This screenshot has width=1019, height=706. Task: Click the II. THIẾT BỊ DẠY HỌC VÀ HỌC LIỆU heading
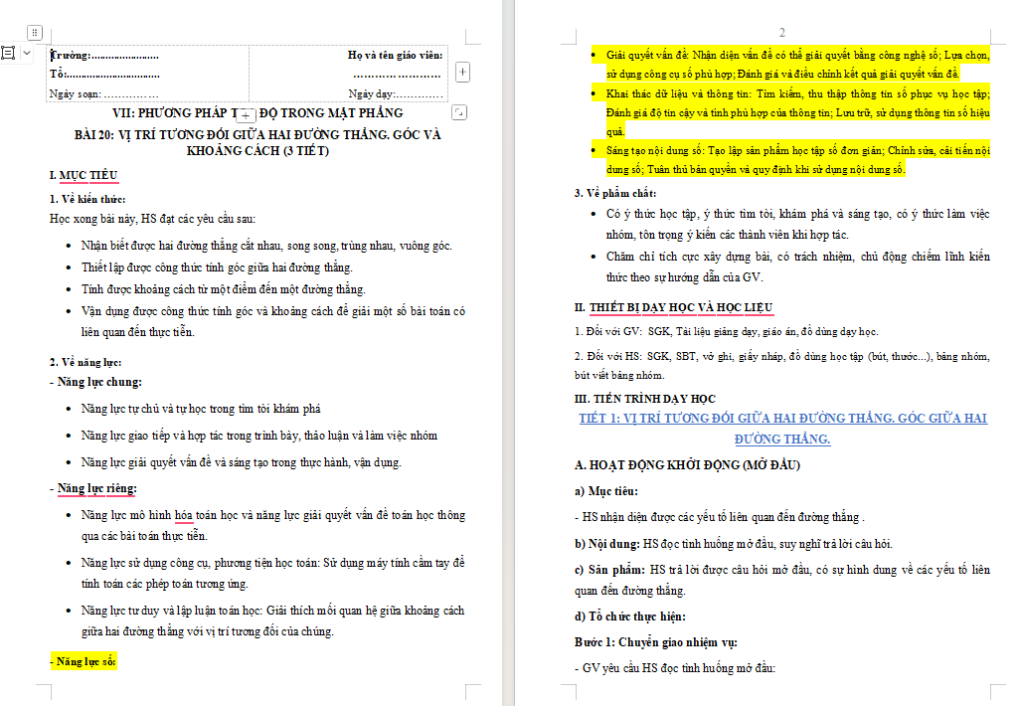pyautogui.click(x=673, y=307)
